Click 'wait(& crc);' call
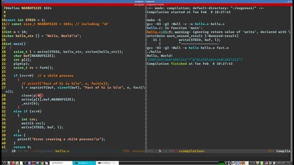 [34, 123]
